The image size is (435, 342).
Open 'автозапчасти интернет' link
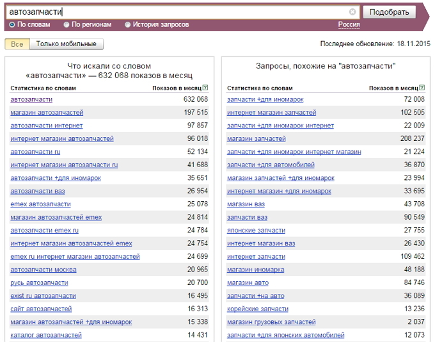[47, 126]
